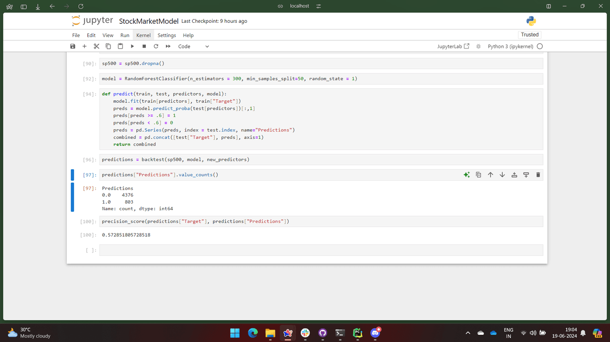610x342 pixels.
Task: Duplicate the active cell using the cell toolbar
Action: [478, 175]
